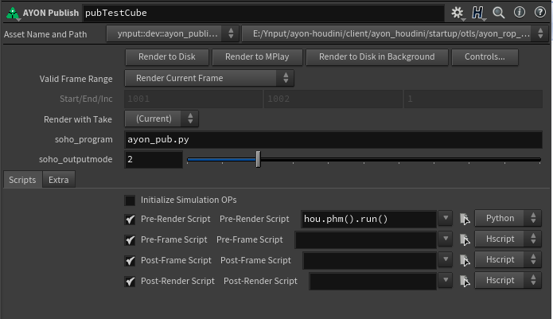Open Render with Take dropdown
This screenshot has height=319, width=553.
point(162,119)
